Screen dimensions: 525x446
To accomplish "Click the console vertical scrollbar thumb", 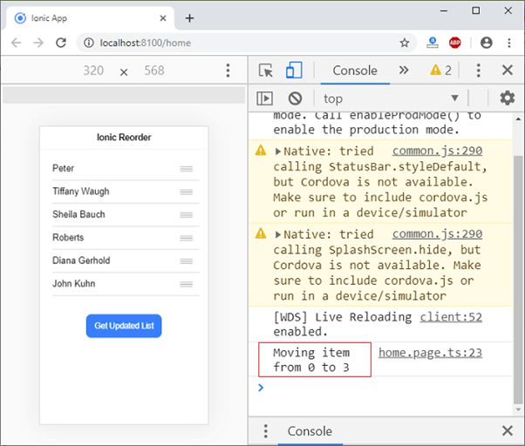I will pyautogui.click(x=518, y=279).
